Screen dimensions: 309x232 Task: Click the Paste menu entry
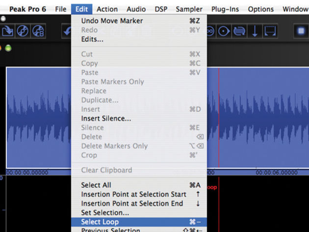[x=139, y=73]
